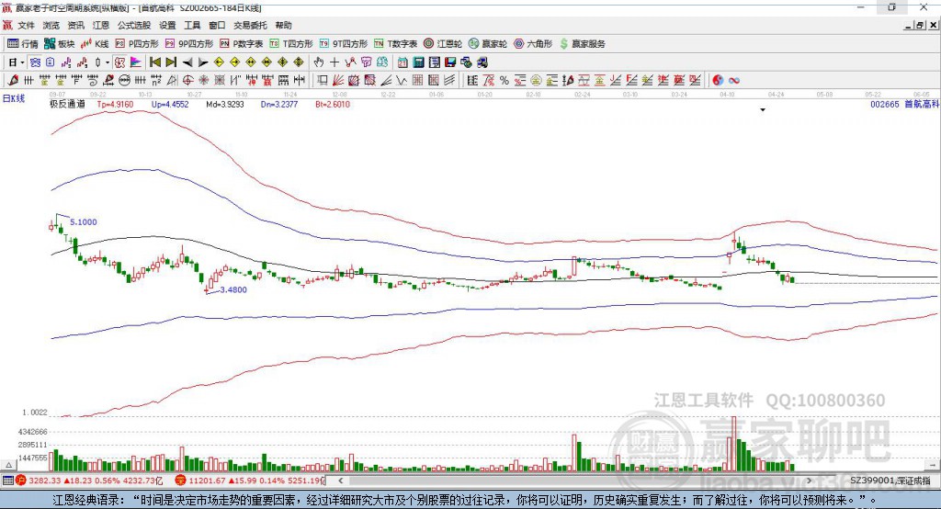Open the 公式选股 menu
Screen dimensions: 941x509
pyautogui.click(x=134, y=25)
